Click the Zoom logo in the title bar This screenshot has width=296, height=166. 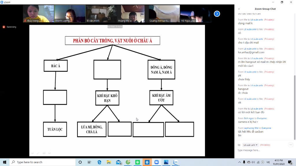(2, 2)
